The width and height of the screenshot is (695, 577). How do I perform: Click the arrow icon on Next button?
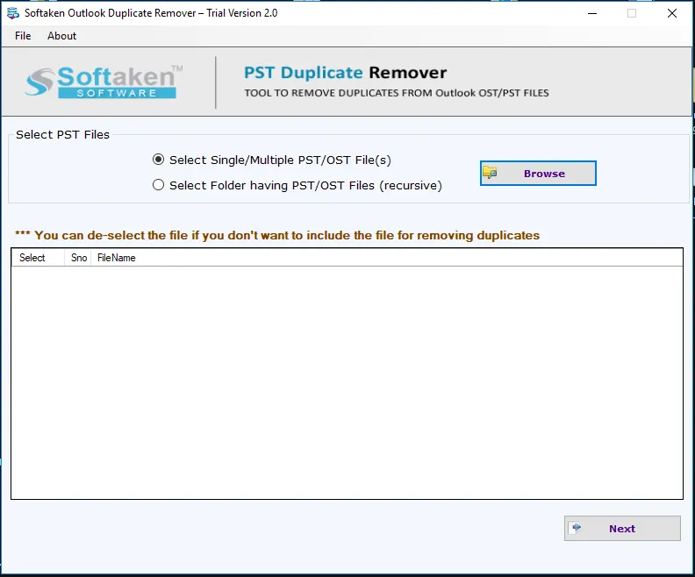[x=577, y=527]
